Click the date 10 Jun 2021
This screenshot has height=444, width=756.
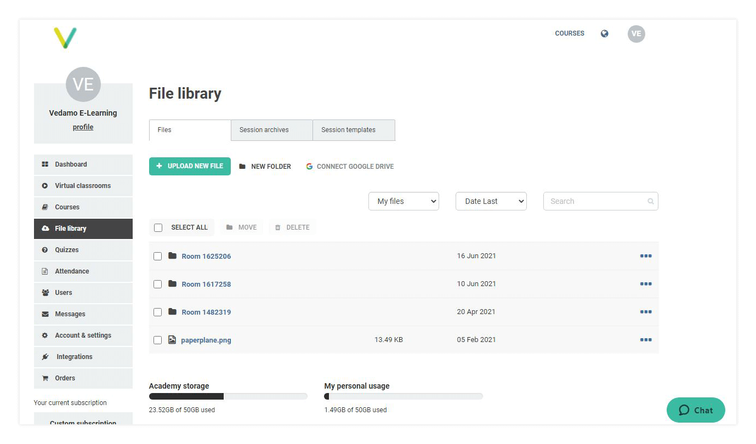click(x=476, y=284)
